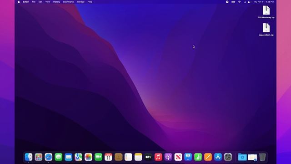
Task: Click the screen recording indicator in the menu bar
Action: 227,2
